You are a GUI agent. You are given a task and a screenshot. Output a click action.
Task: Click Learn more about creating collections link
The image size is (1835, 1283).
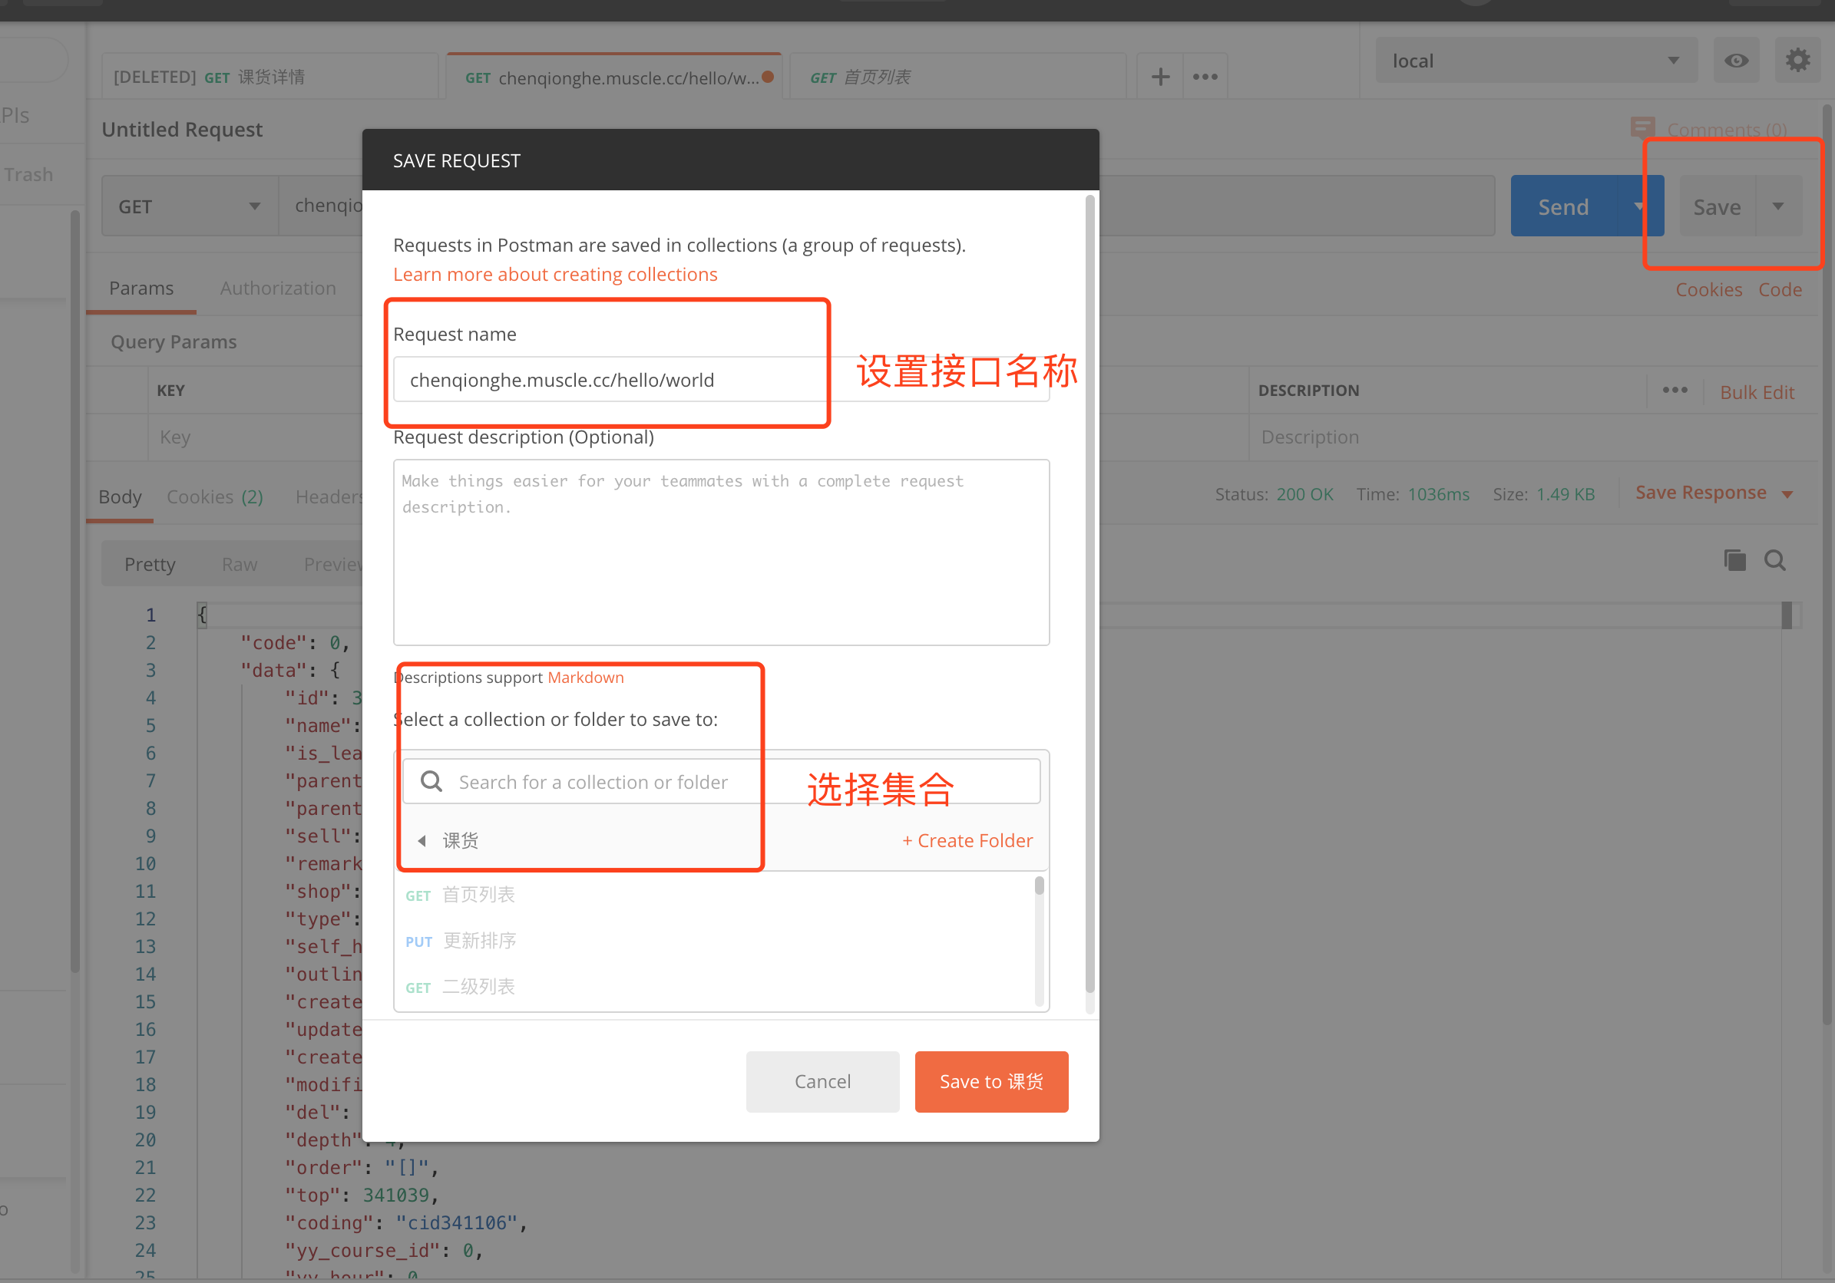(555, 273)
